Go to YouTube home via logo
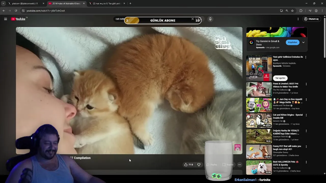The height and width of the screenshot is (183, 326). [x=18, y=19]
